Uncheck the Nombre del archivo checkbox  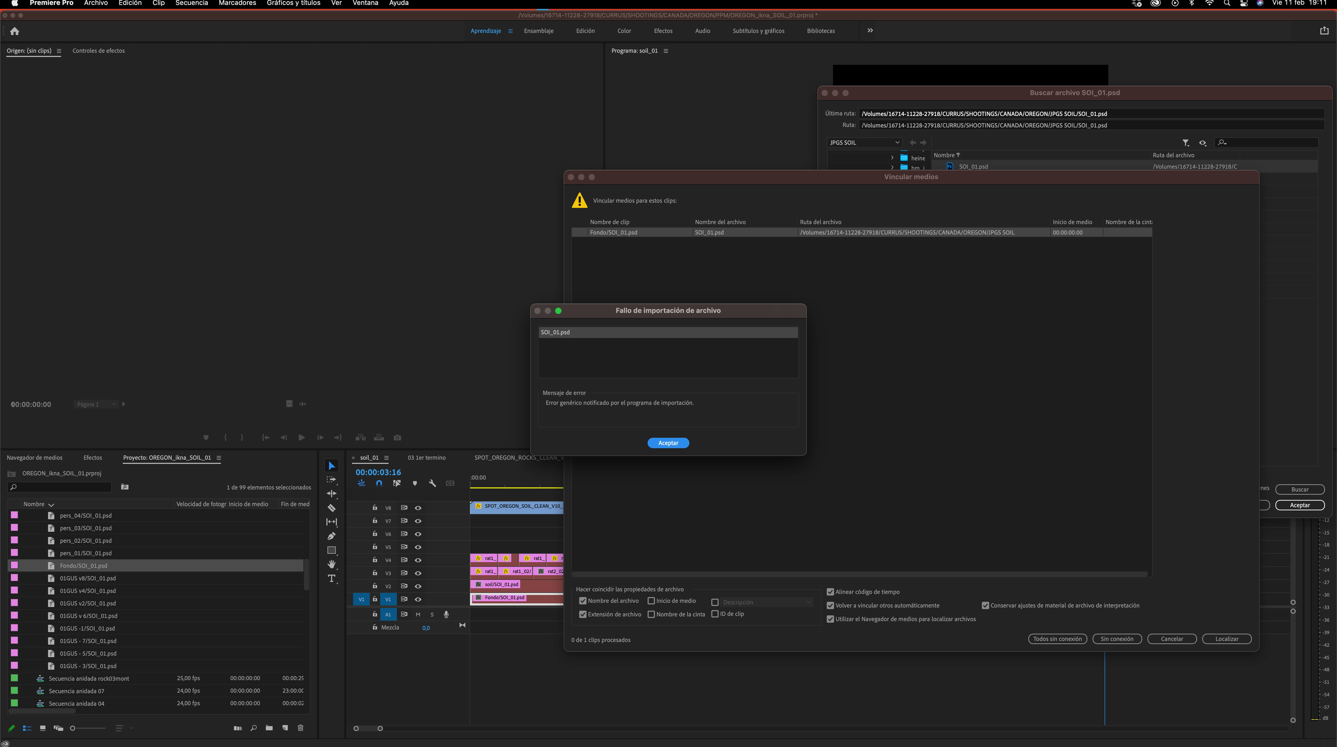click(583, 601)
